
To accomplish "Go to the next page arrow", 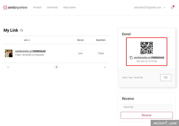I will pyautogui.click(x=105, y=67).
